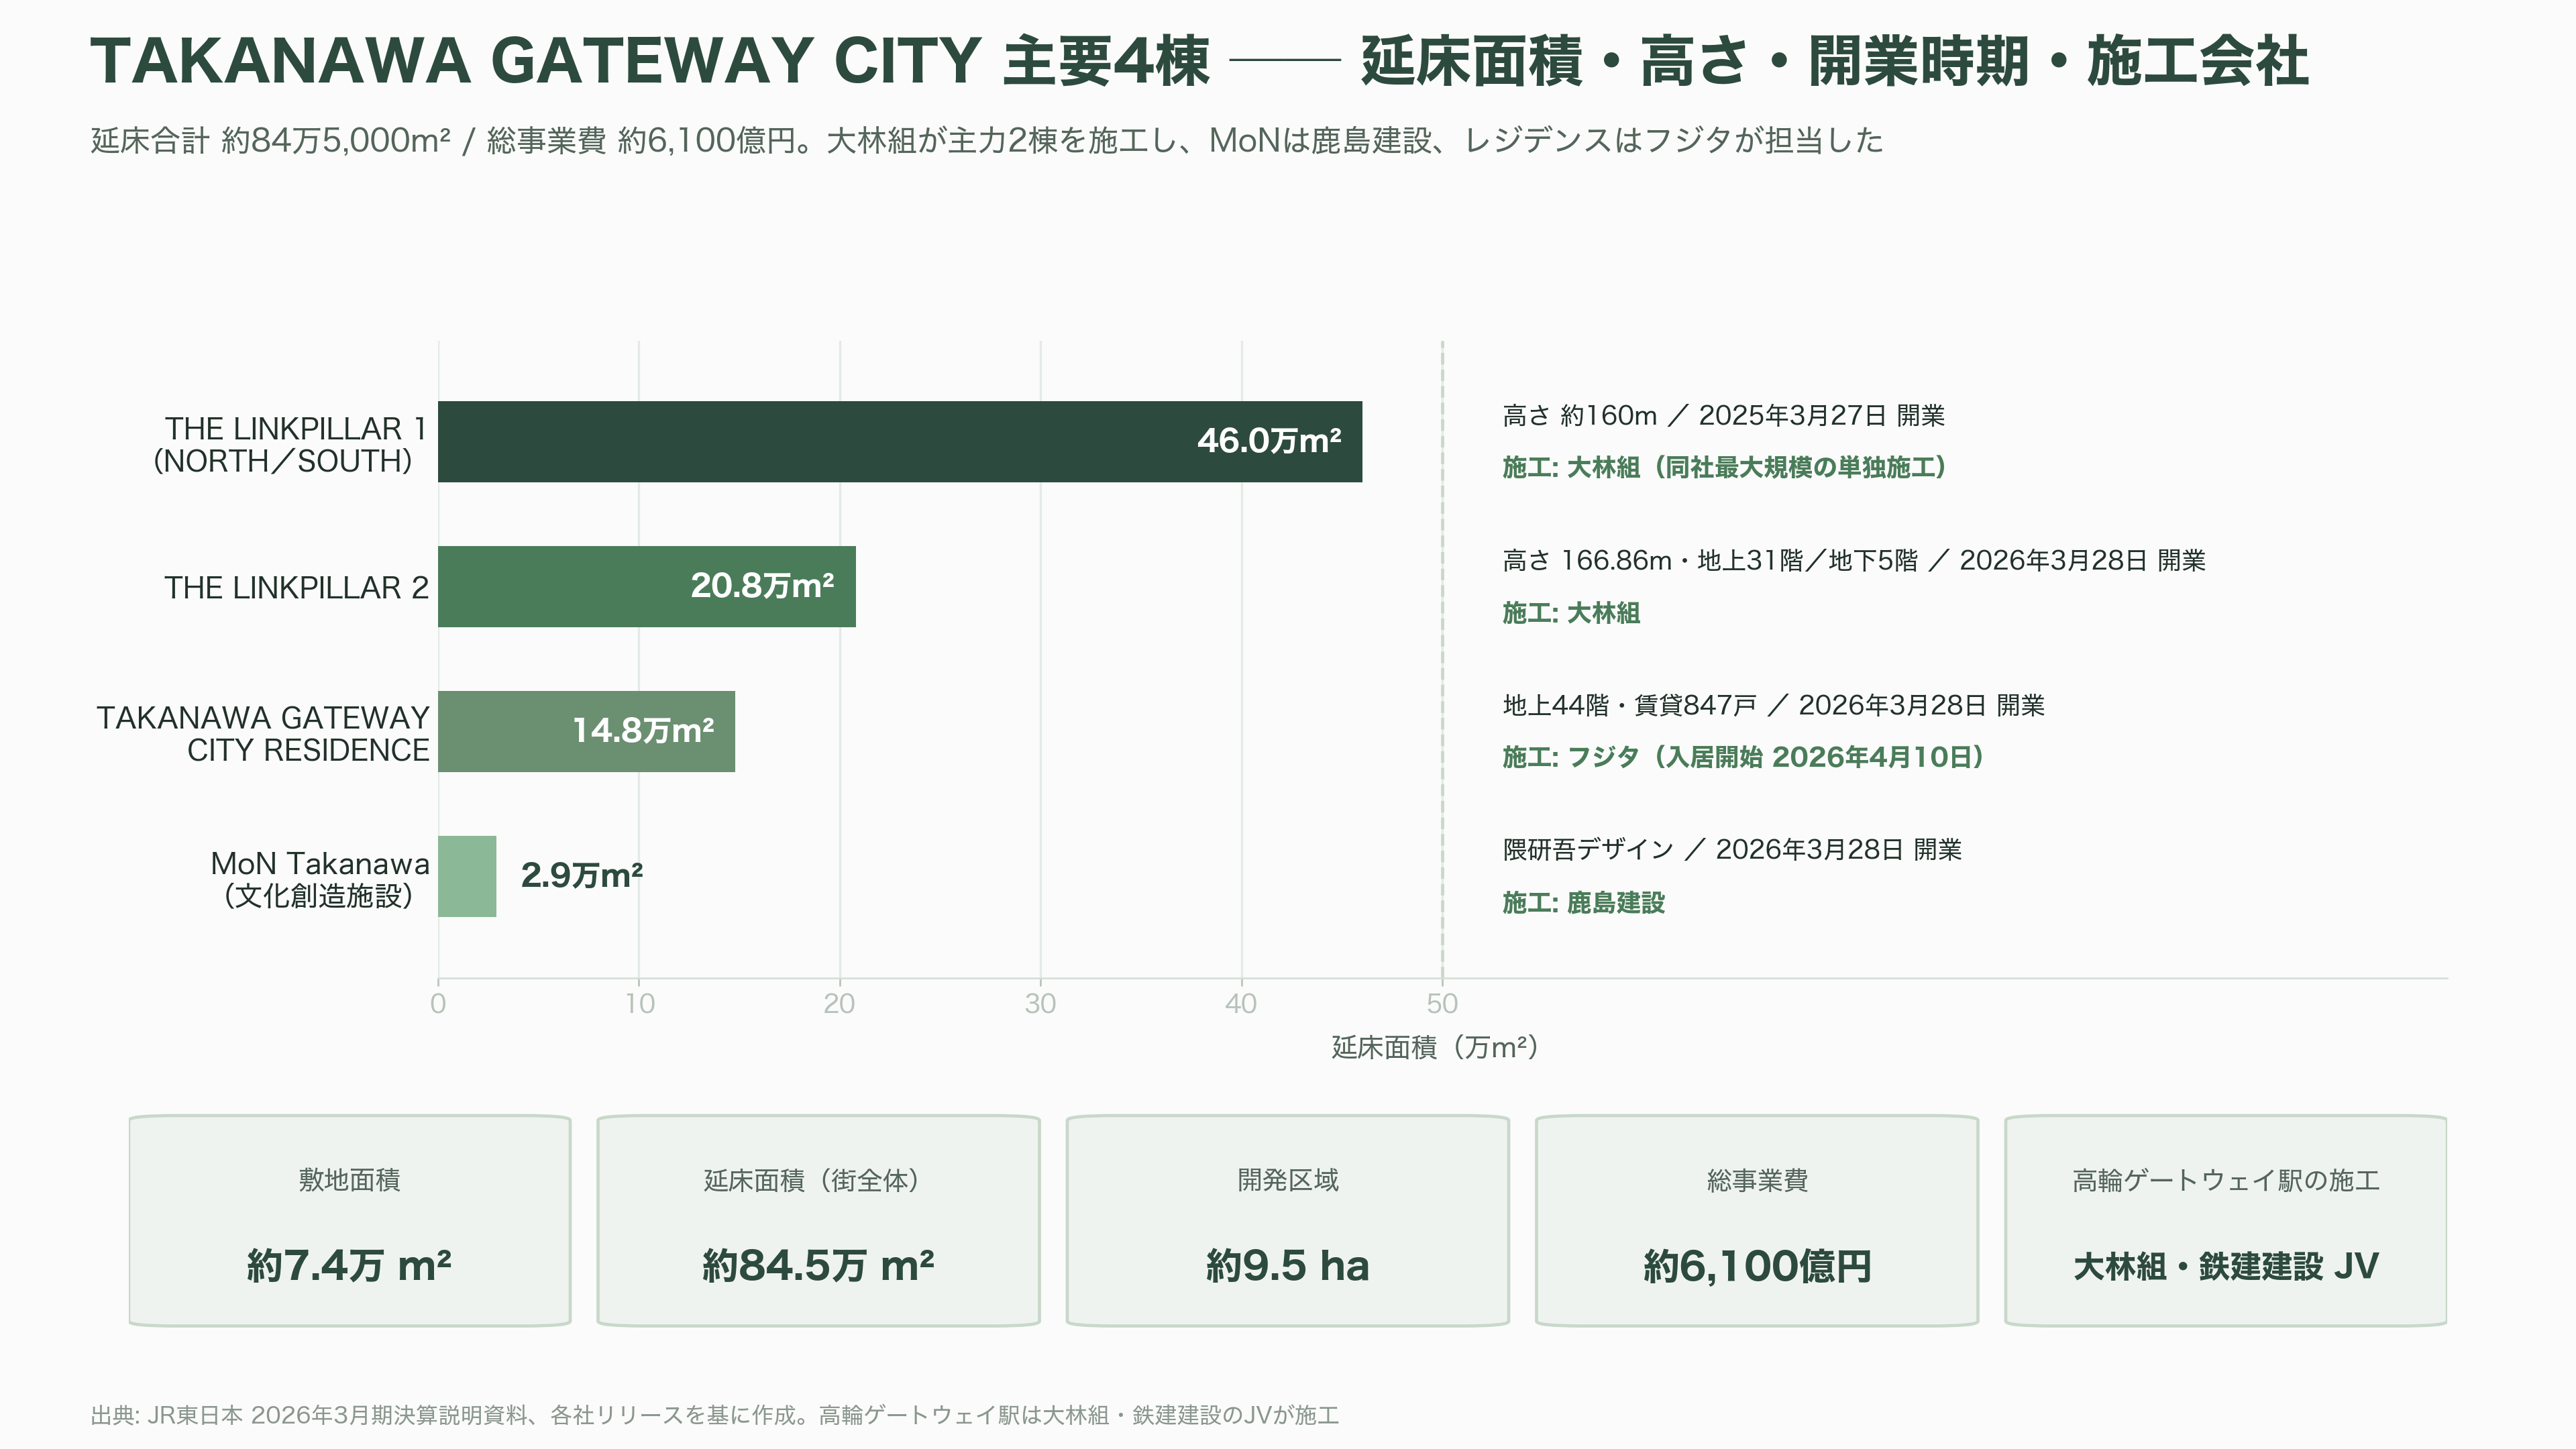2576x1449 pixels.
Task: Select the 20.8万m² bar for LINKPILLAR 2
Action: coord(647,586)
